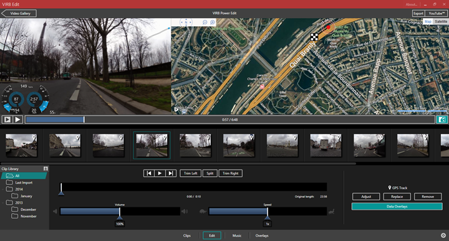The image size is (449, 241).
Task: Switch map view to Map mode
Action: tap(428, 21)
